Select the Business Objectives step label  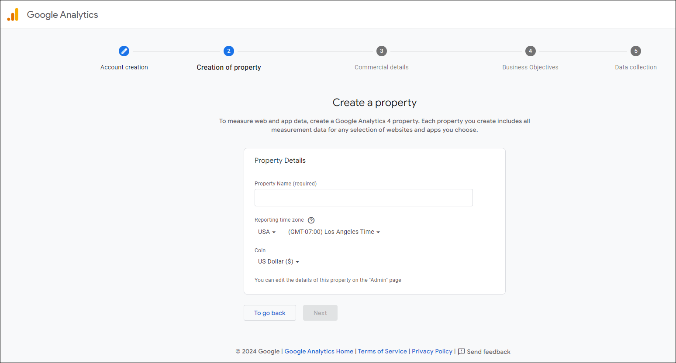tap(530, 67)
